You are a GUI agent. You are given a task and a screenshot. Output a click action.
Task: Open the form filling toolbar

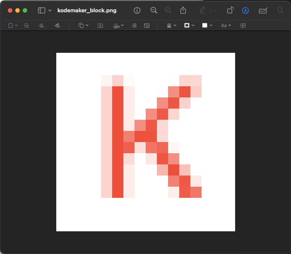(x=263, y=10)
